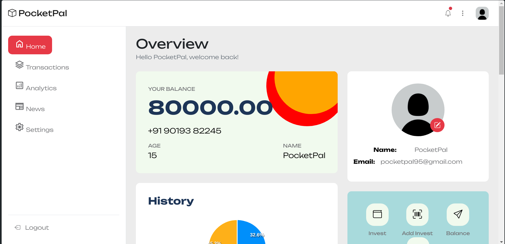Click the Balance label in quick actions
Viewport: 505px width, 244px height.
click(x=458, y=233)
